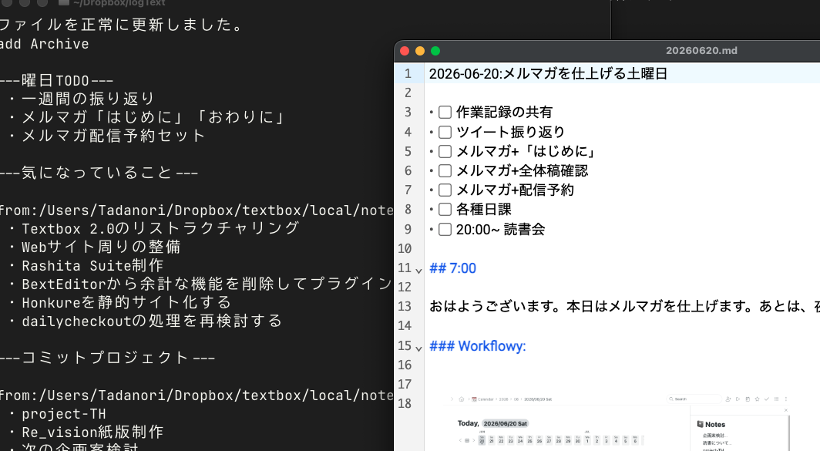Click next-week arrow in Workflowy calendar strip
The width and height of the screenshot is (820, 451).
474,440
